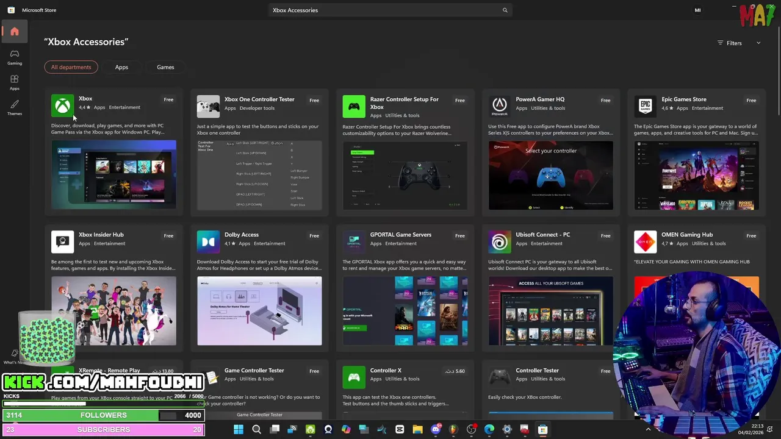Viewport: 781px width, 439px height.
Task: Click Xbox Insider Hub avatars screenshot
Action: click(x=113, y=311)
